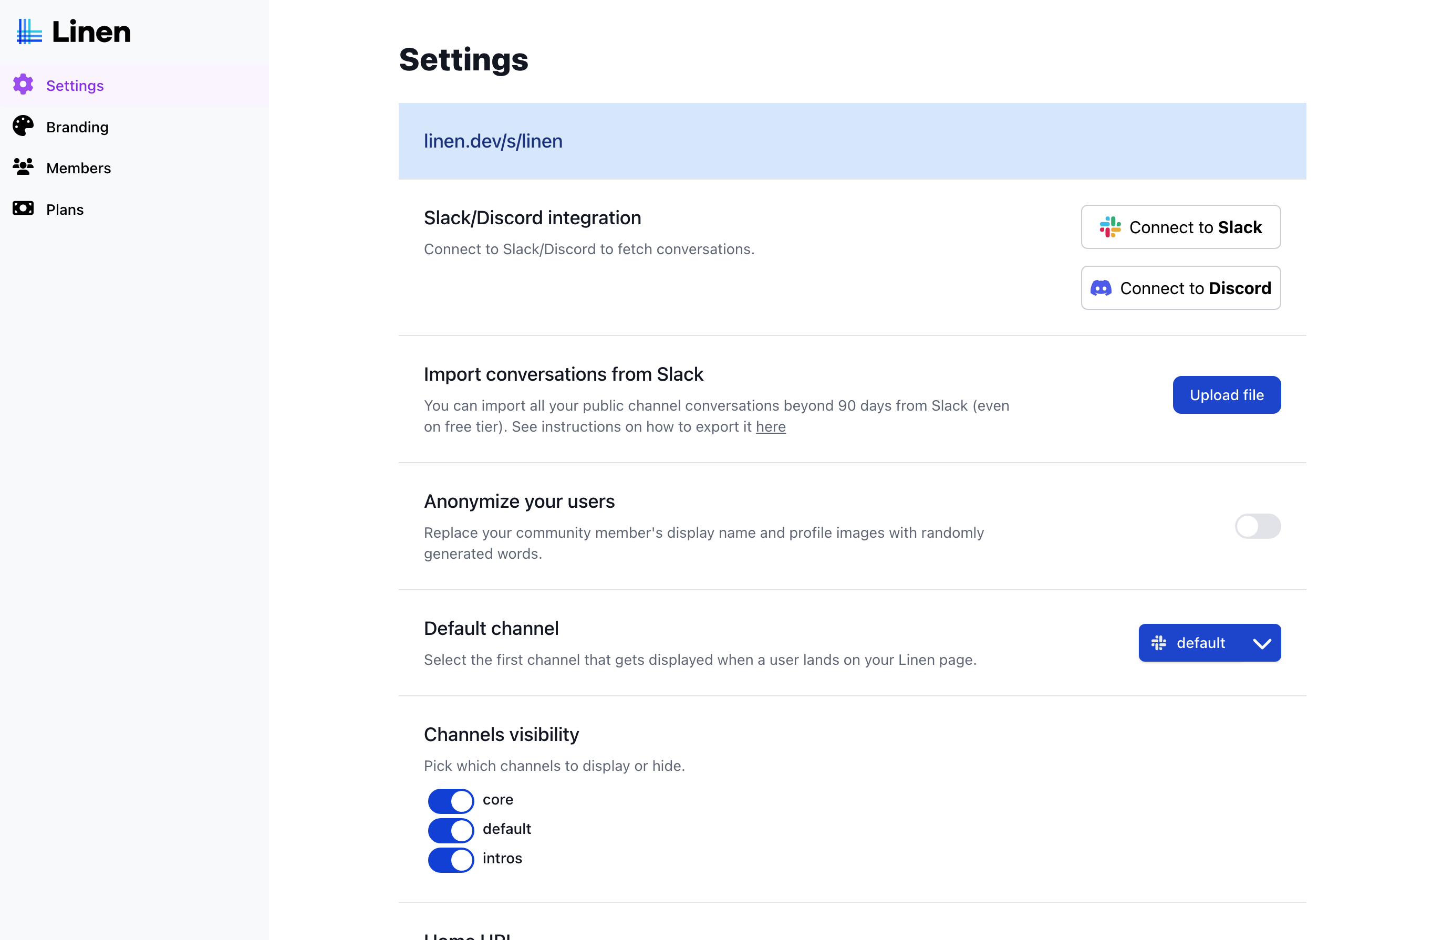The width and height of the screenshot is (1432, 940).
Task: Click the 'core' channel label
Action: (x=497, y=800)
